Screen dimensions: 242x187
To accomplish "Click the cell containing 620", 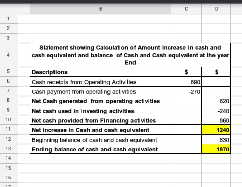I will coord(216,101).
